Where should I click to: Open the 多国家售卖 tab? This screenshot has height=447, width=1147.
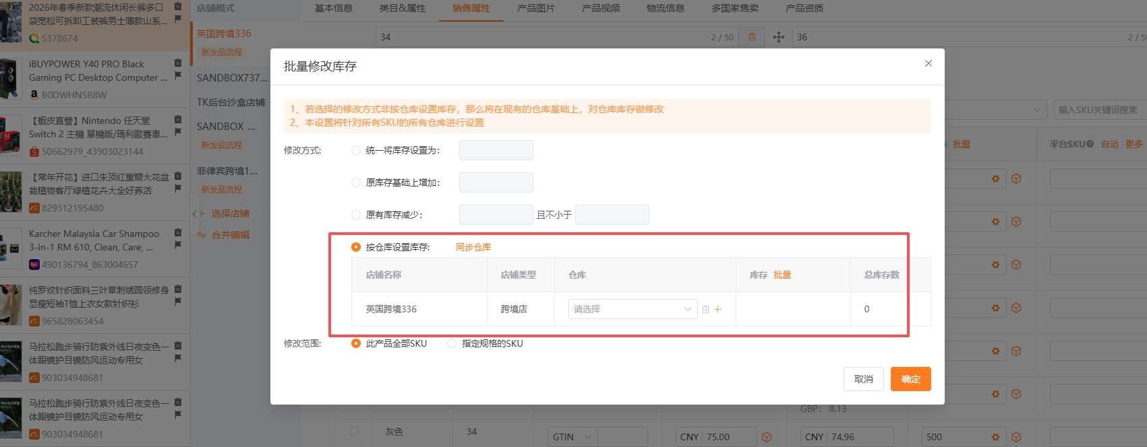[735, 8]
